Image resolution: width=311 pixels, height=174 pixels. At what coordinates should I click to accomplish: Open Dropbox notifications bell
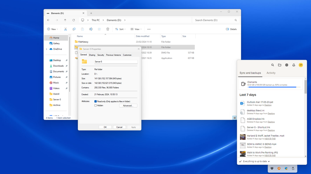pyautogui.click(x=294, y=65)
